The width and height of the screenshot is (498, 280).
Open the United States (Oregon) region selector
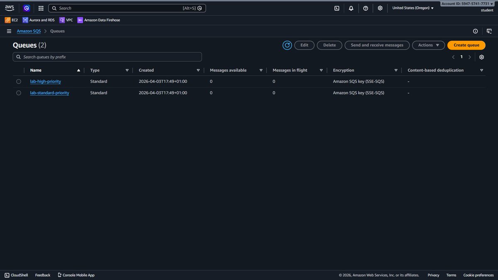pos(413,8)
